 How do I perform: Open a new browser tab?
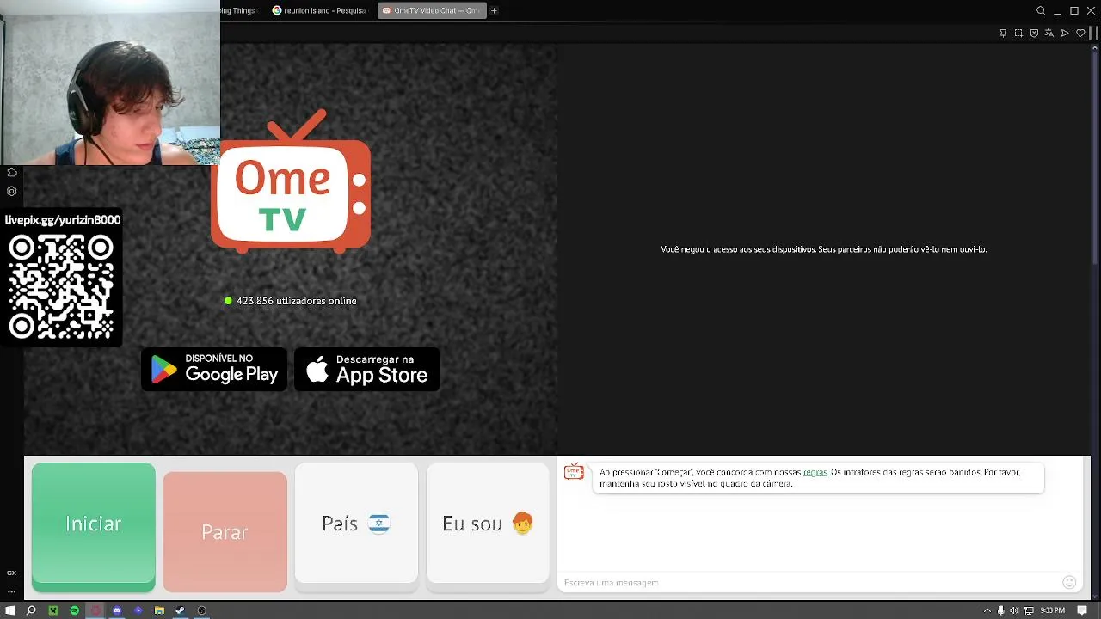[x=494, y=10]
